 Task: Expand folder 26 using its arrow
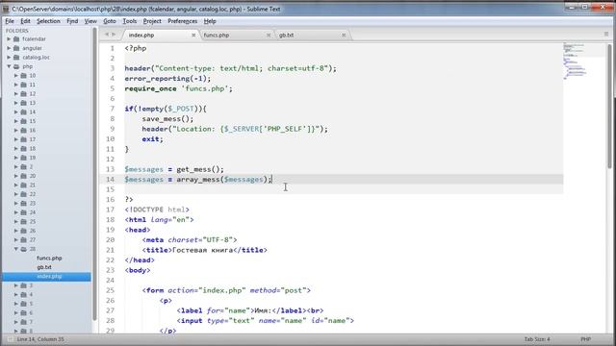pos(16,231)
